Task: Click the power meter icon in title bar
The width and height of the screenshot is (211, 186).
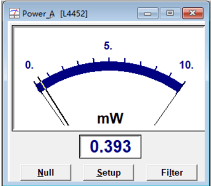Action: pos(14,13)
